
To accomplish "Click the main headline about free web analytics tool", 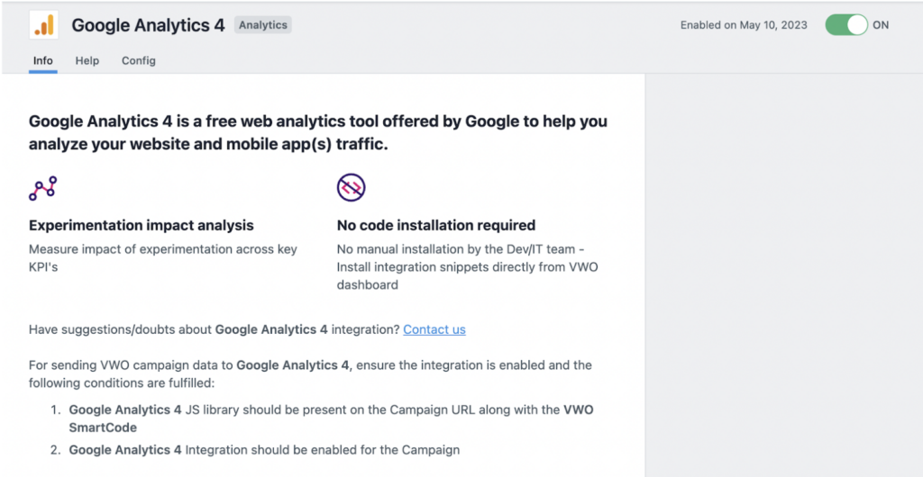I will click(x=318, y=133).
